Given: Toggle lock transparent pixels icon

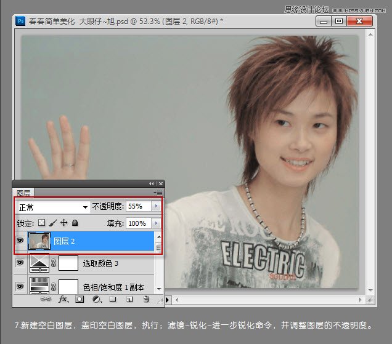Looking at the screenshot, I should [x=41, y=222].
